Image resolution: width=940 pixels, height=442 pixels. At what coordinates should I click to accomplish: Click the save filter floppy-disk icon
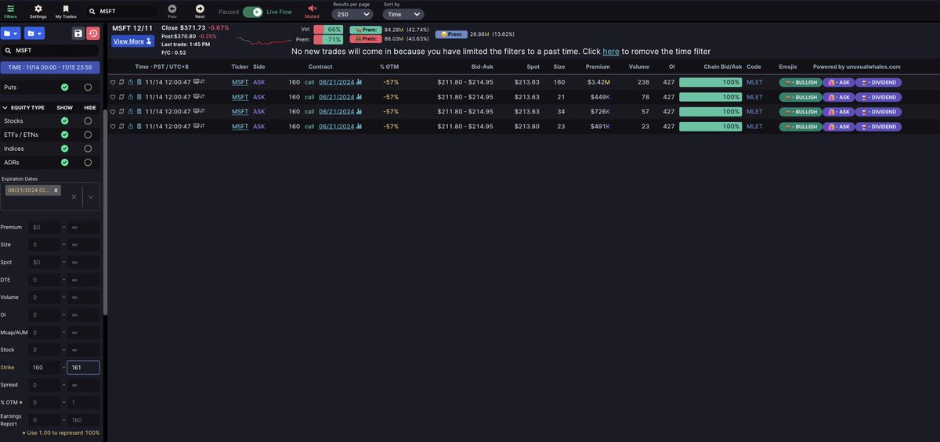pos(78,33)
